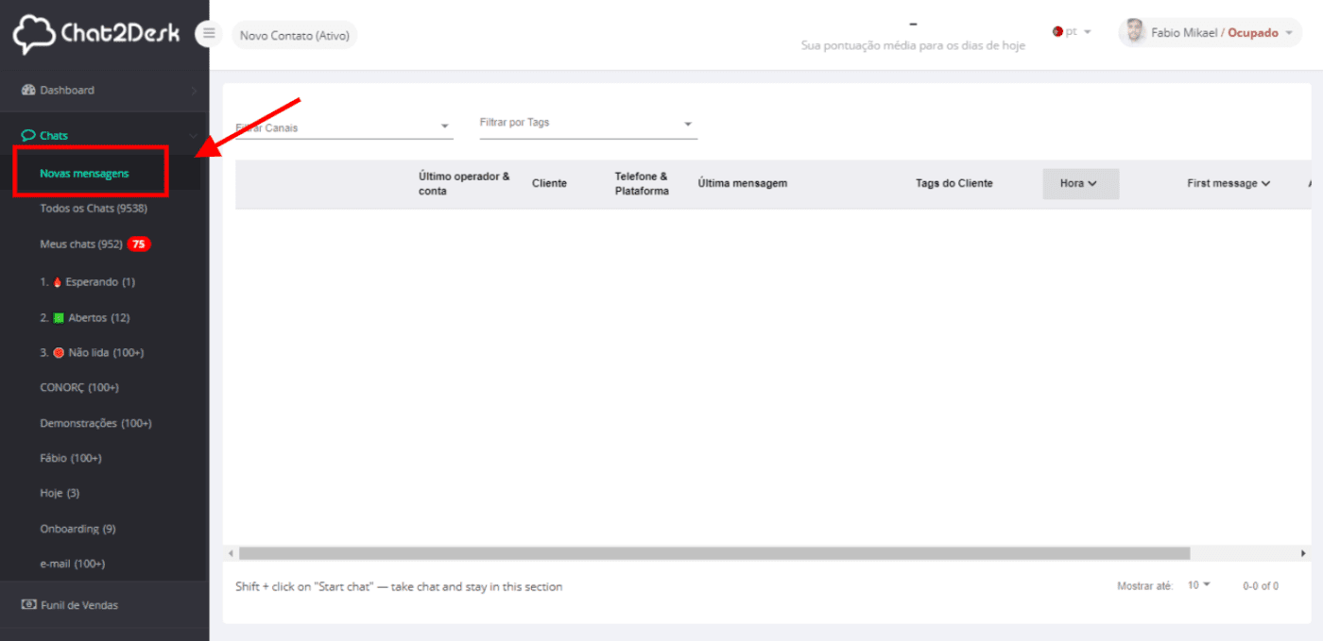This screenshot has height=641, width=1323.
Task: Expand the Dashboard chevron arrow
Action: click(194, 91)
